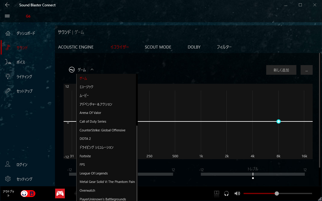Click headphone icon beside volume control
The width and height of the screenshot is (322, 201).
[226, 193]
